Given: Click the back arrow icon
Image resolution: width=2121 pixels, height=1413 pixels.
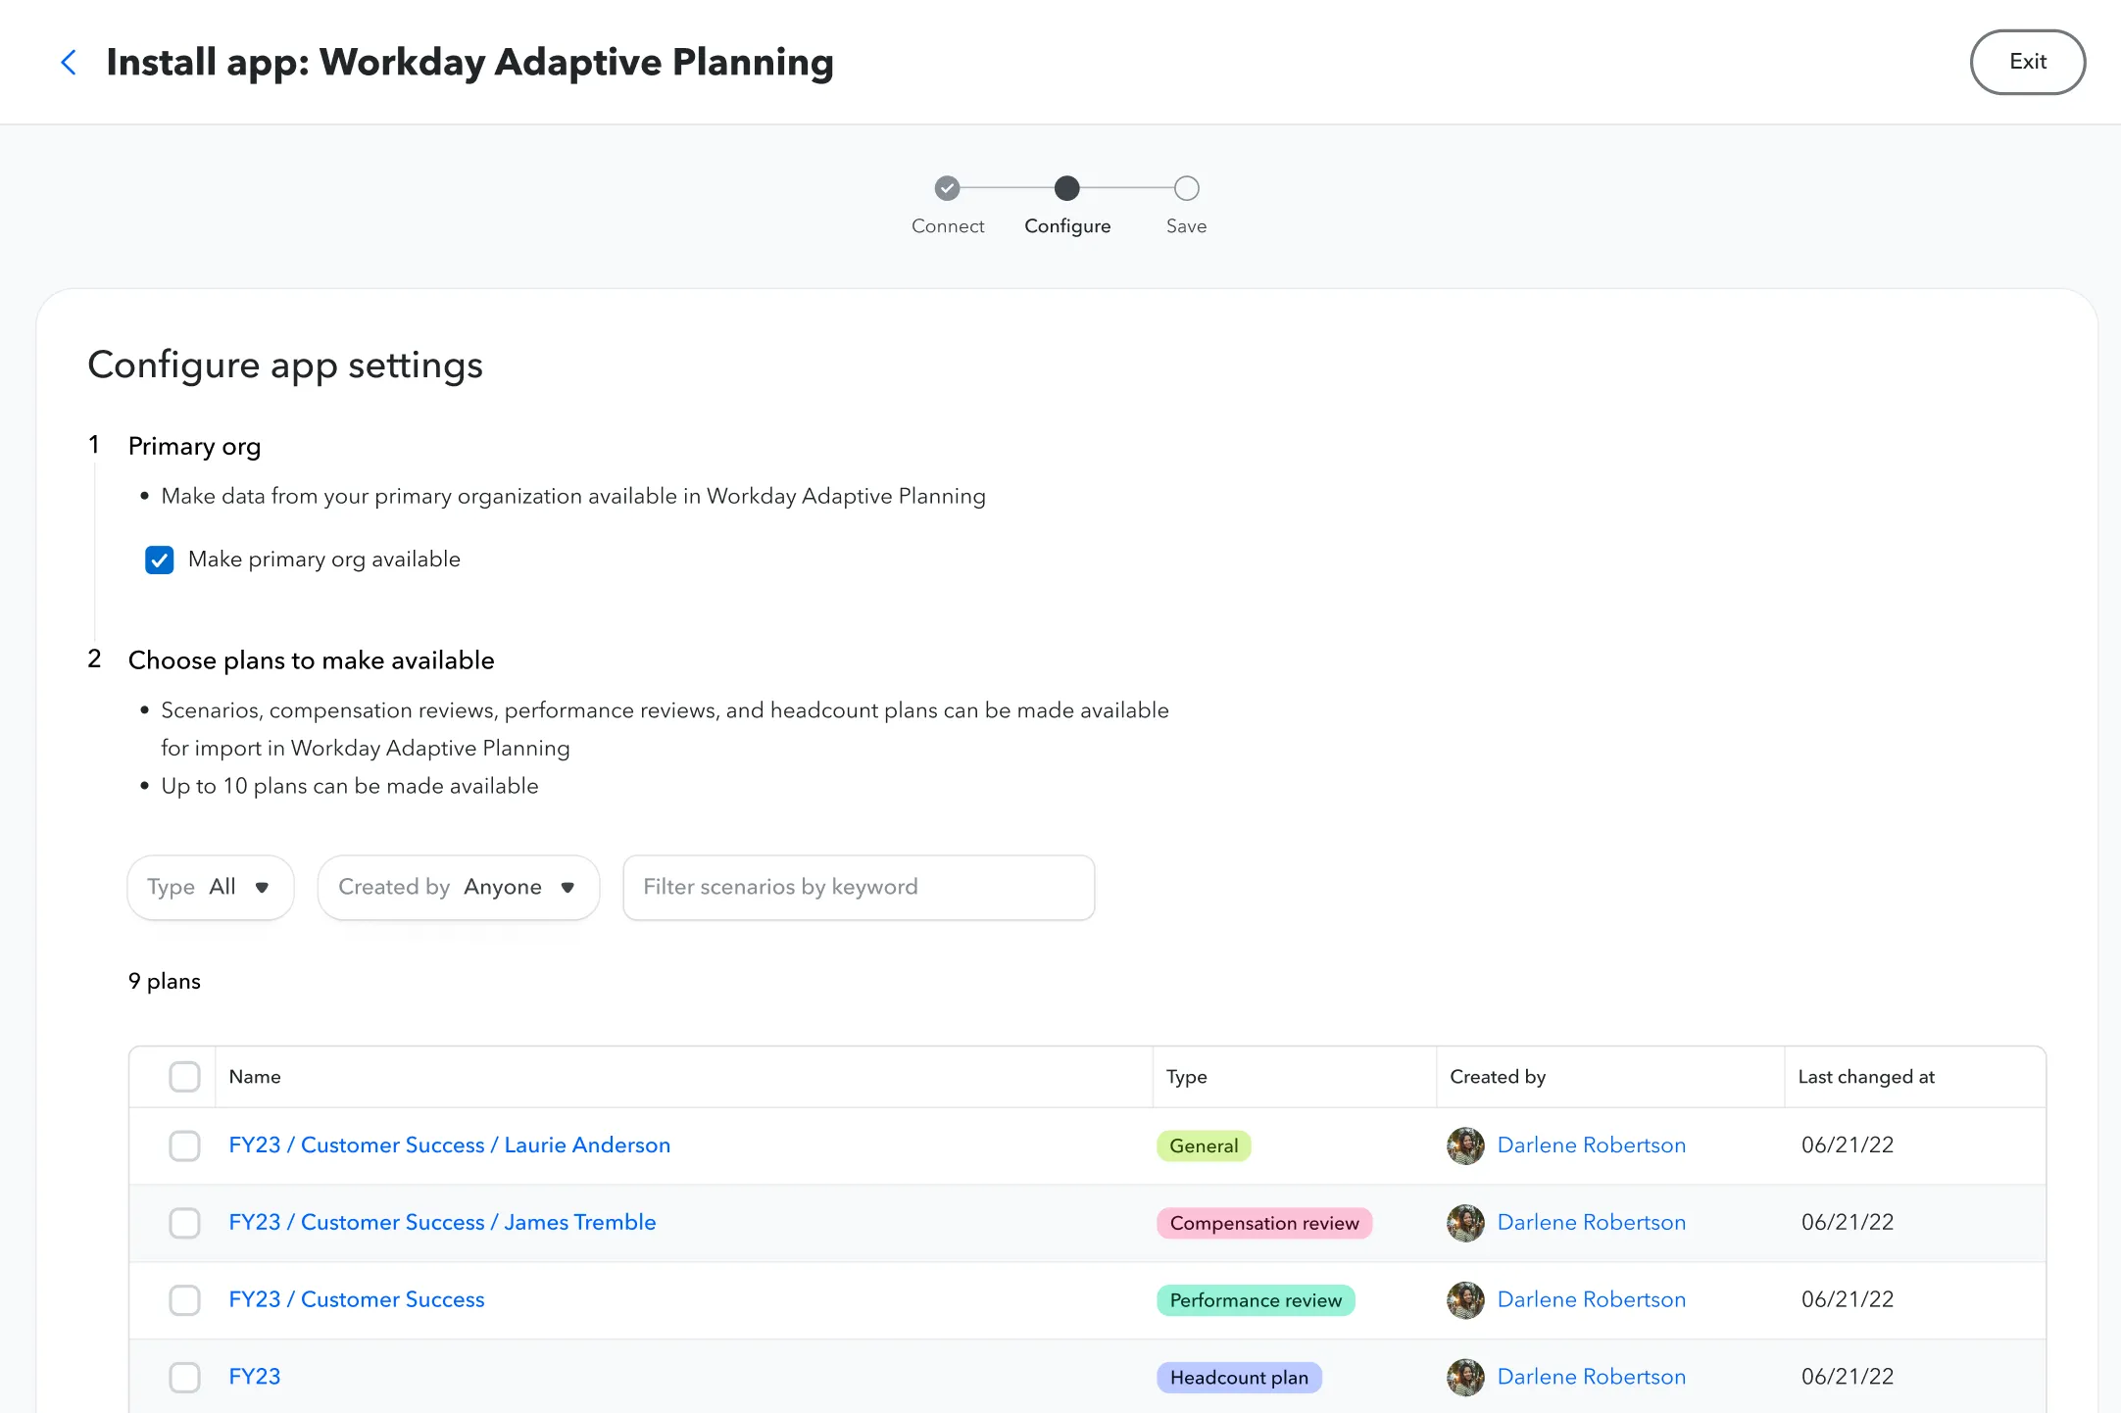Looking at the screenshot, I should pos(69,63).
